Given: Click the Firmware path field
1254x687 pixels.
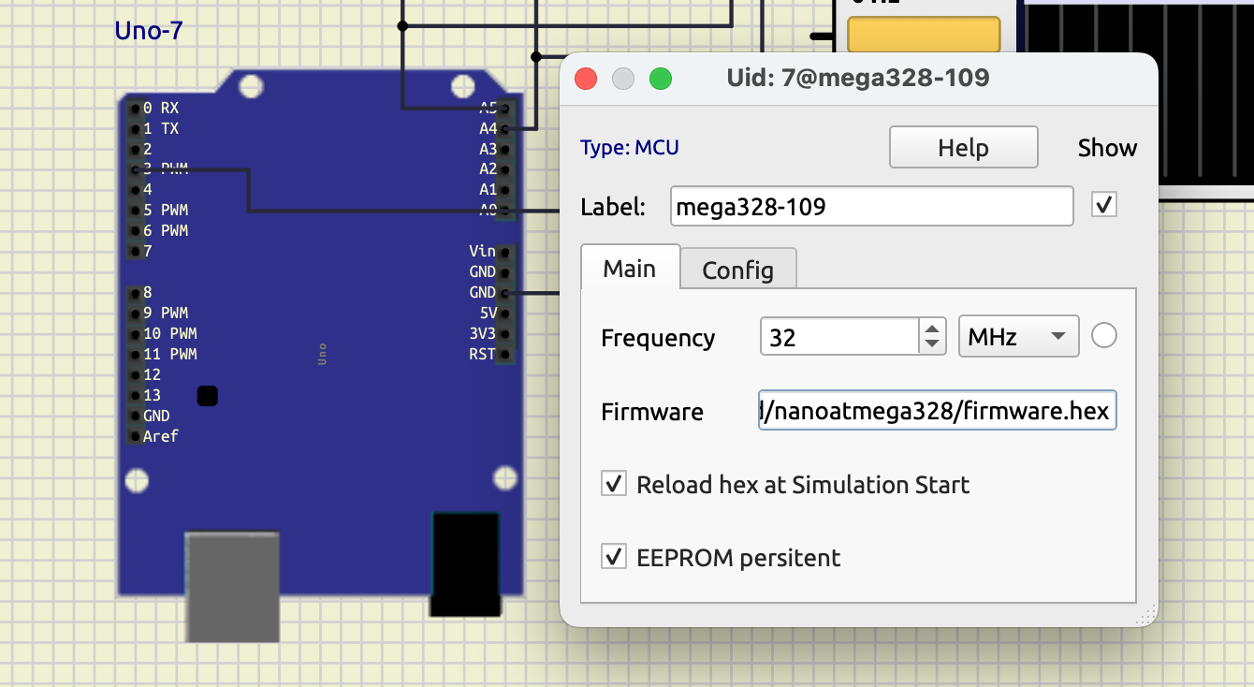Looking at the screenshot, I should point(938,410).
